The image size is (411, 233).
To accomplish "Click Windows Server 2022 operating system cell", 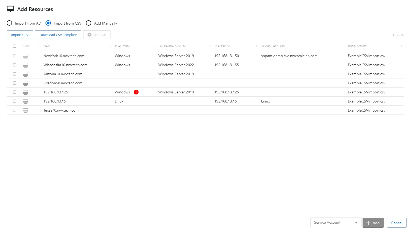I will point(176,65).
